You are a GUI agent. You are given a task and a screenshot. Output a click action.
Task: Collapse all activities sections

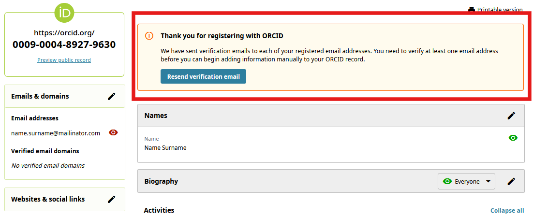coord(507,210)
